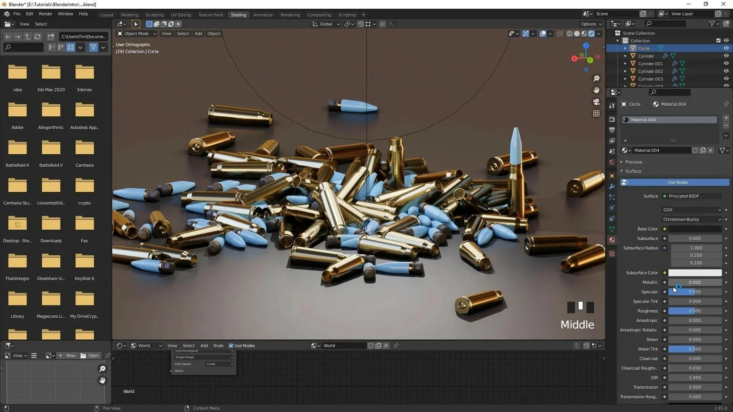733x412 pixels.
Task: Toggle X-ray mode in the viewport
Action: tap(560, 33)
